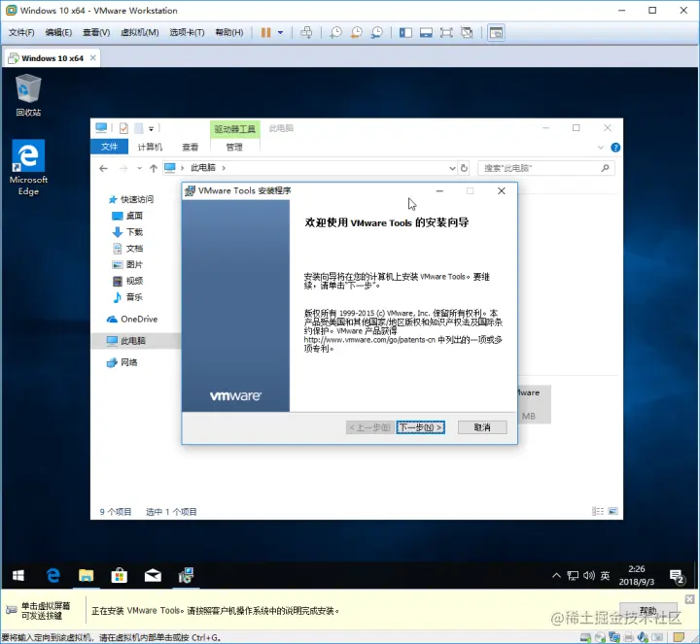
Task: Open the 选项卡(T) menu
Action: pyautogui.click(x=187, y=33)
